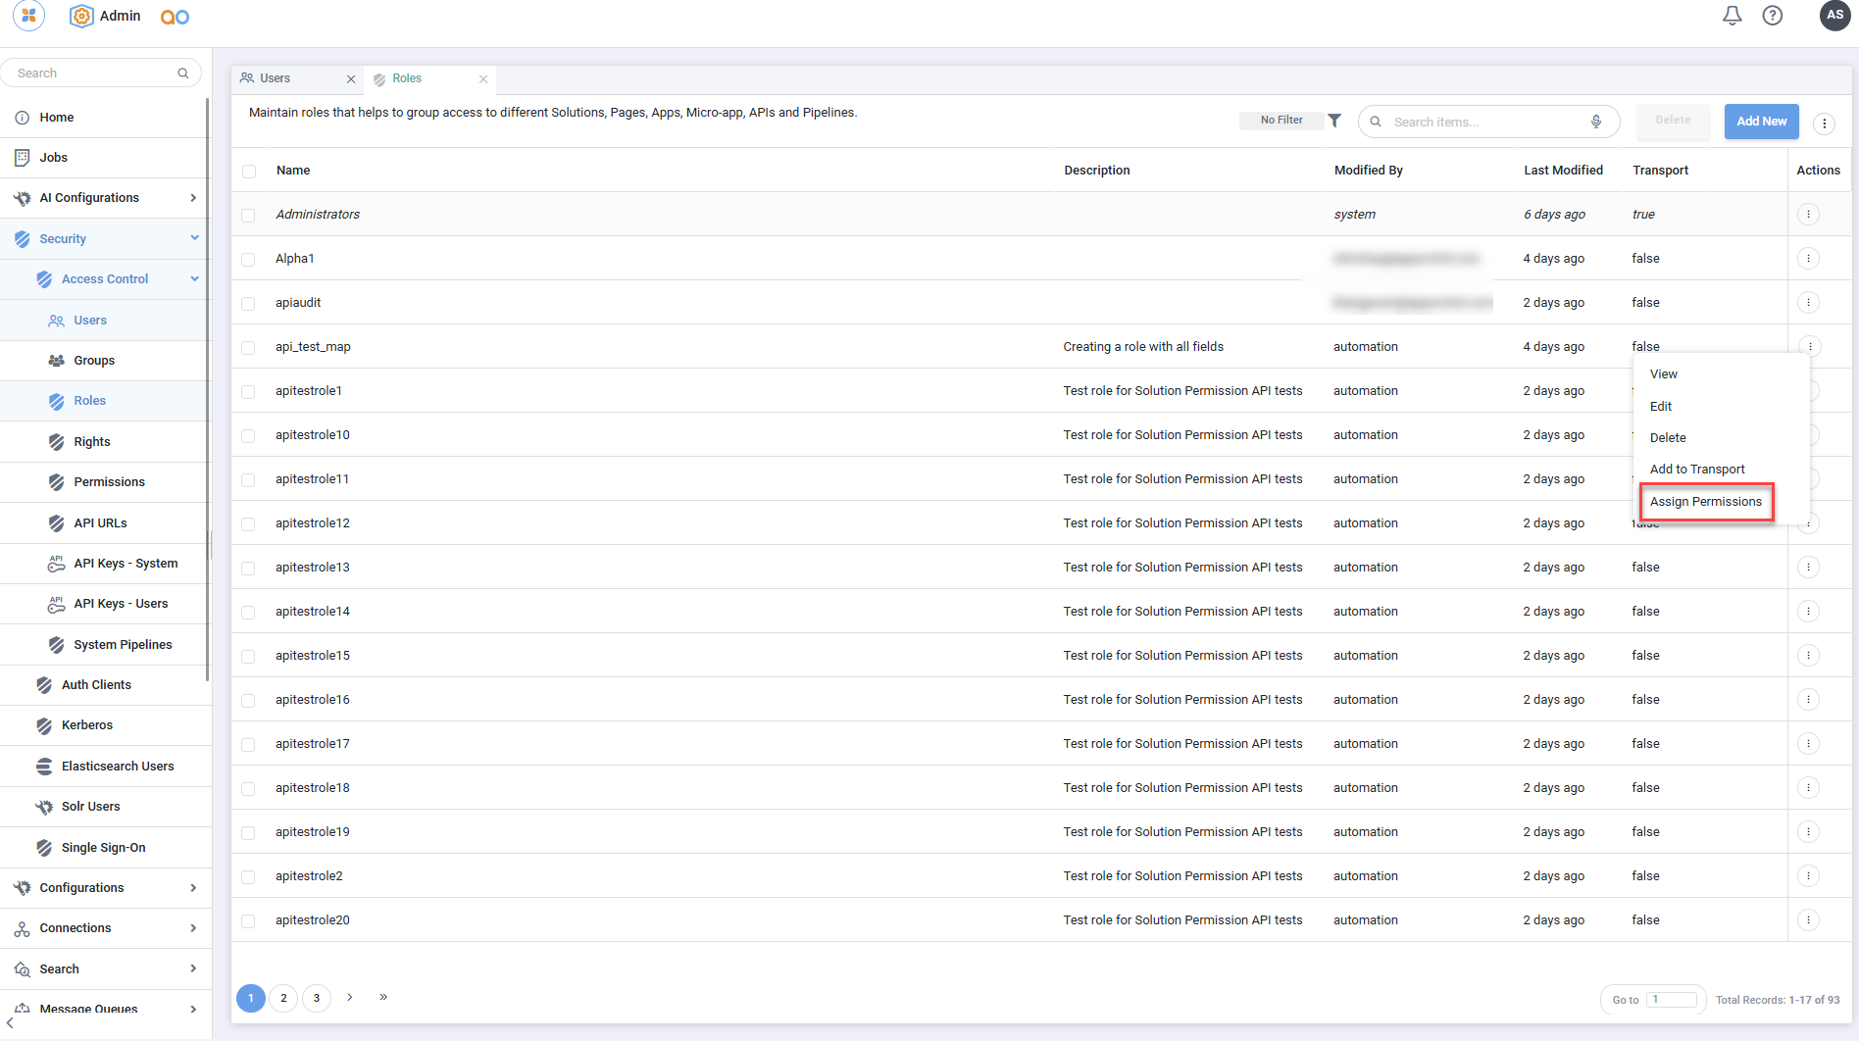Open the No Filter dropdown

(x=1281, y=120)
